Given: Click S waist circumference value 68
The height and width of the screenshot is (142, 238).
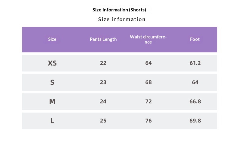Looking at the screenshot, I should point(148,82).
